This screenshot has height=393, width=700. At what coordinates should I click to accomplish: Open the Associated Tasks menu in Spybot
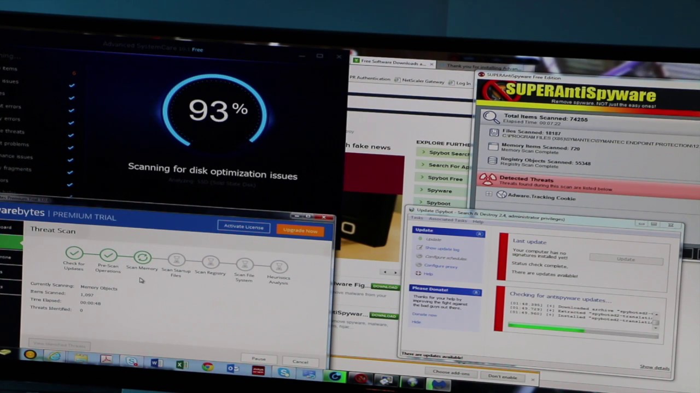[x=448, y=220]
